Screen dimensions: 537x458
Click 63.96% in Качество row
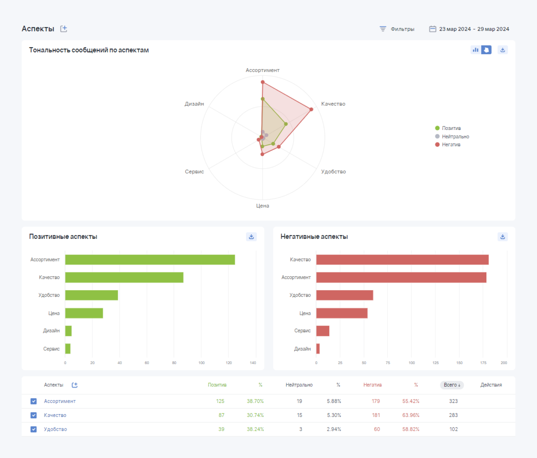411,415
